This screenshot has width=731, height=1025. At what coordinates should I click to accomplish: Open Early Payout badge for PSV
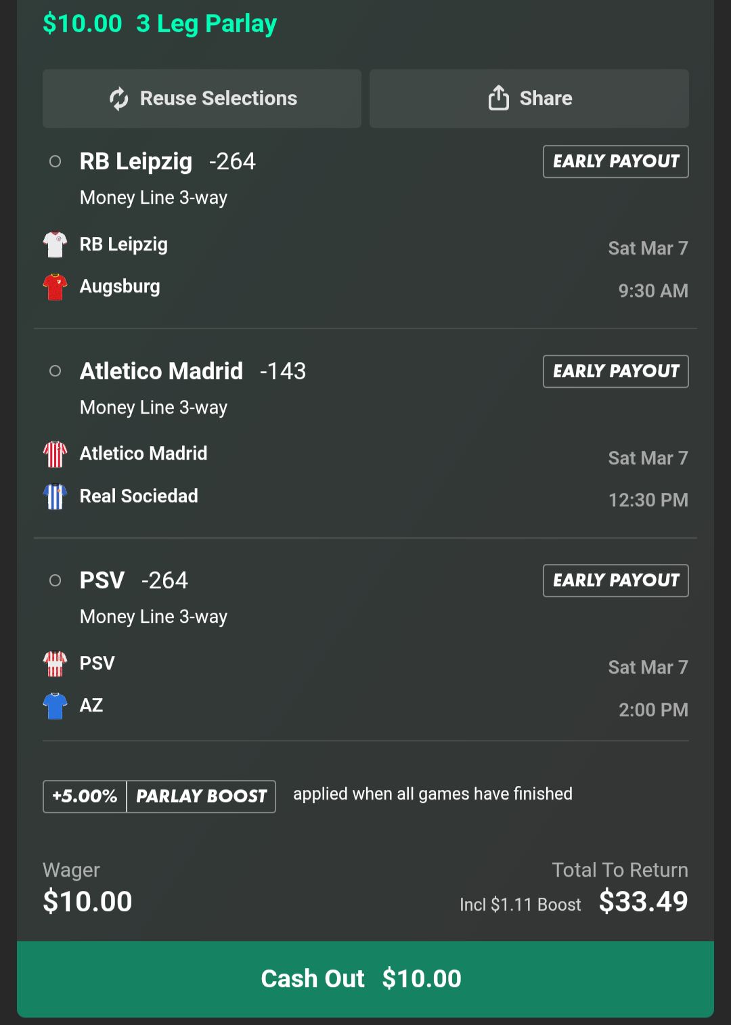pyautogui.click(x=615, y=581)
